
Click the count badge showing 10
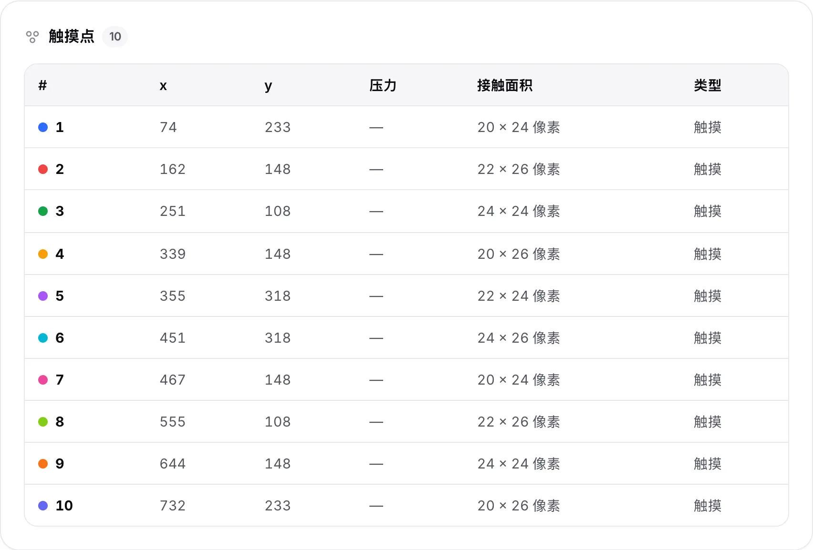point(115,37)
